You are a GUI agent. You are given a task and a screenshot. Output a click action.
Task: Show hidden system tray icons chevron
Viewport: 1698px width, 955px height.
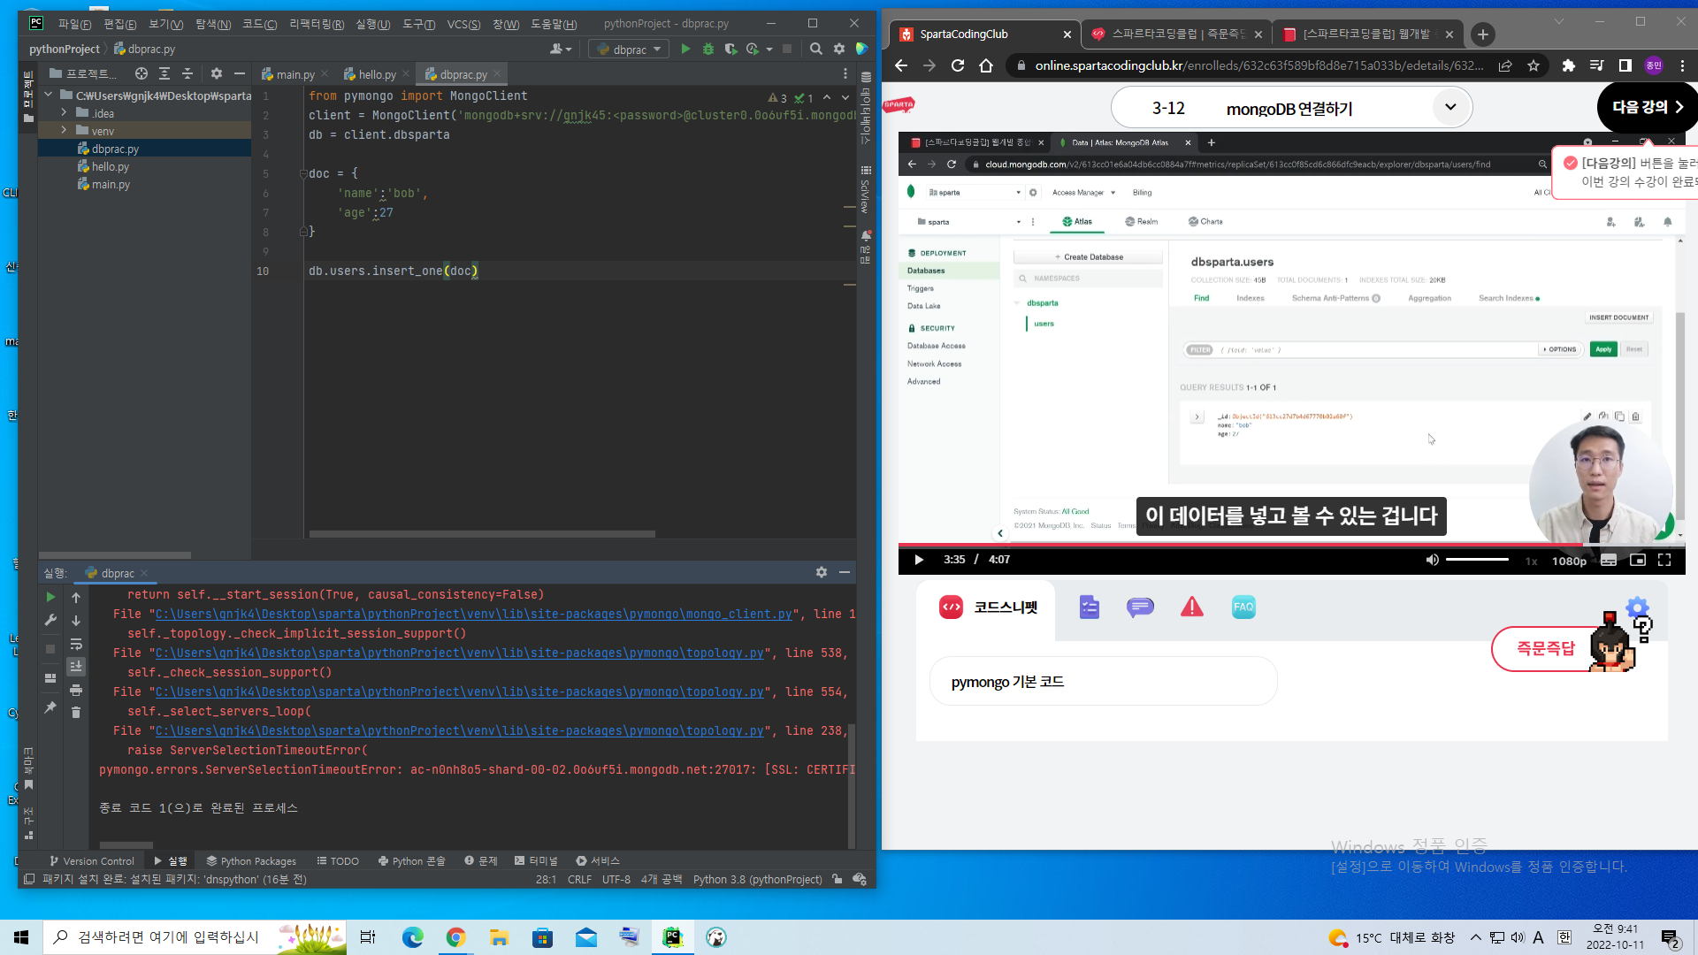coord(1476,937)
